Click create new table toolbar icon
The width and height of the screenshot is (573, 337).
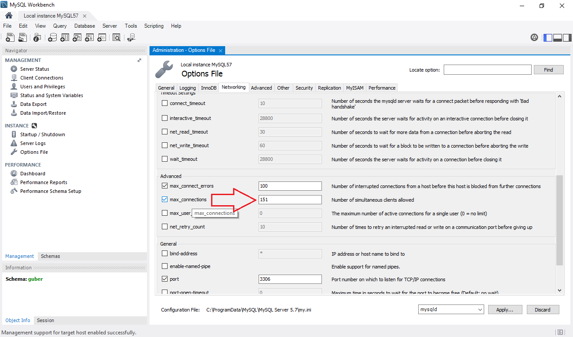tap(65, 38)
